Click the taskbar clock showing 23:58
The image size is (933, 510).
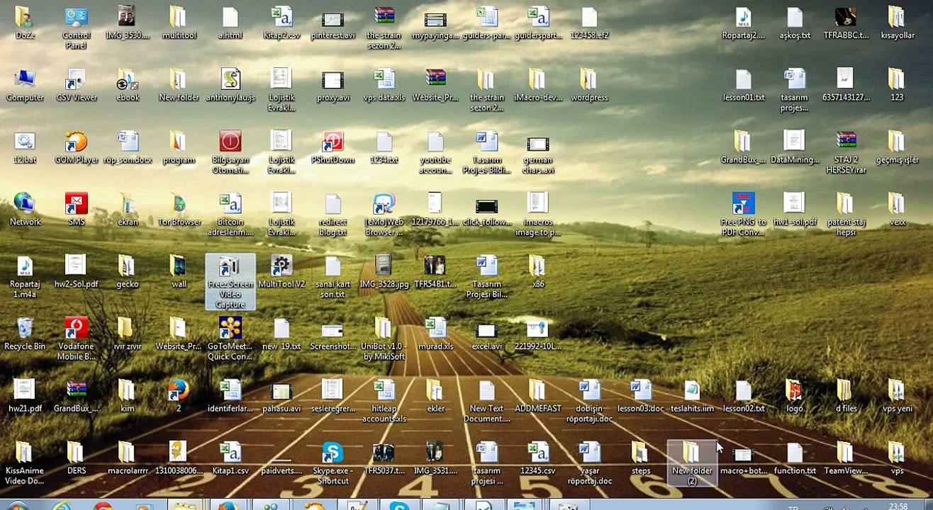click(x=898, y=506)
